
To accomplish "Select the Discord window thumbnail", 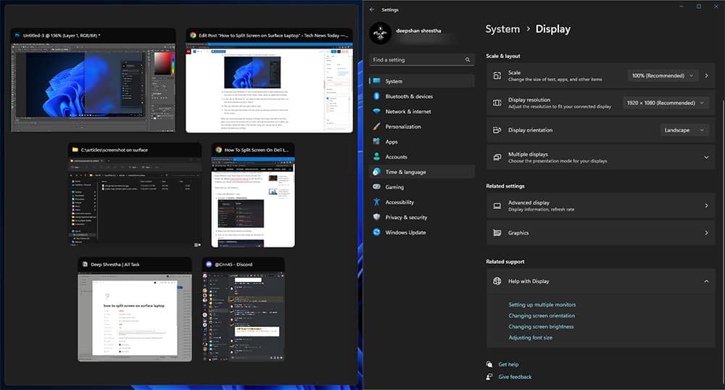I will click(243, 310).
